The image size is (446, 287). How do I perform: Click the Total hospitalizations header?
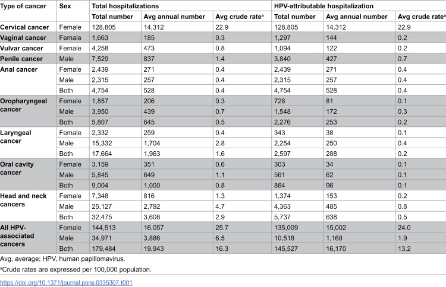tap(125, 7)
